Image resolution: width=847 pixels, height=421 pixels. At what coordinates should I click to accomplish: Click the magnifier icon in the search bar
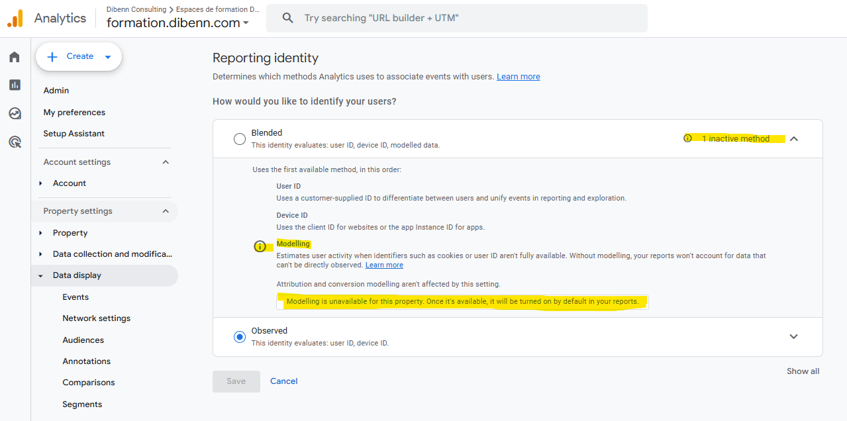point(287,18)
